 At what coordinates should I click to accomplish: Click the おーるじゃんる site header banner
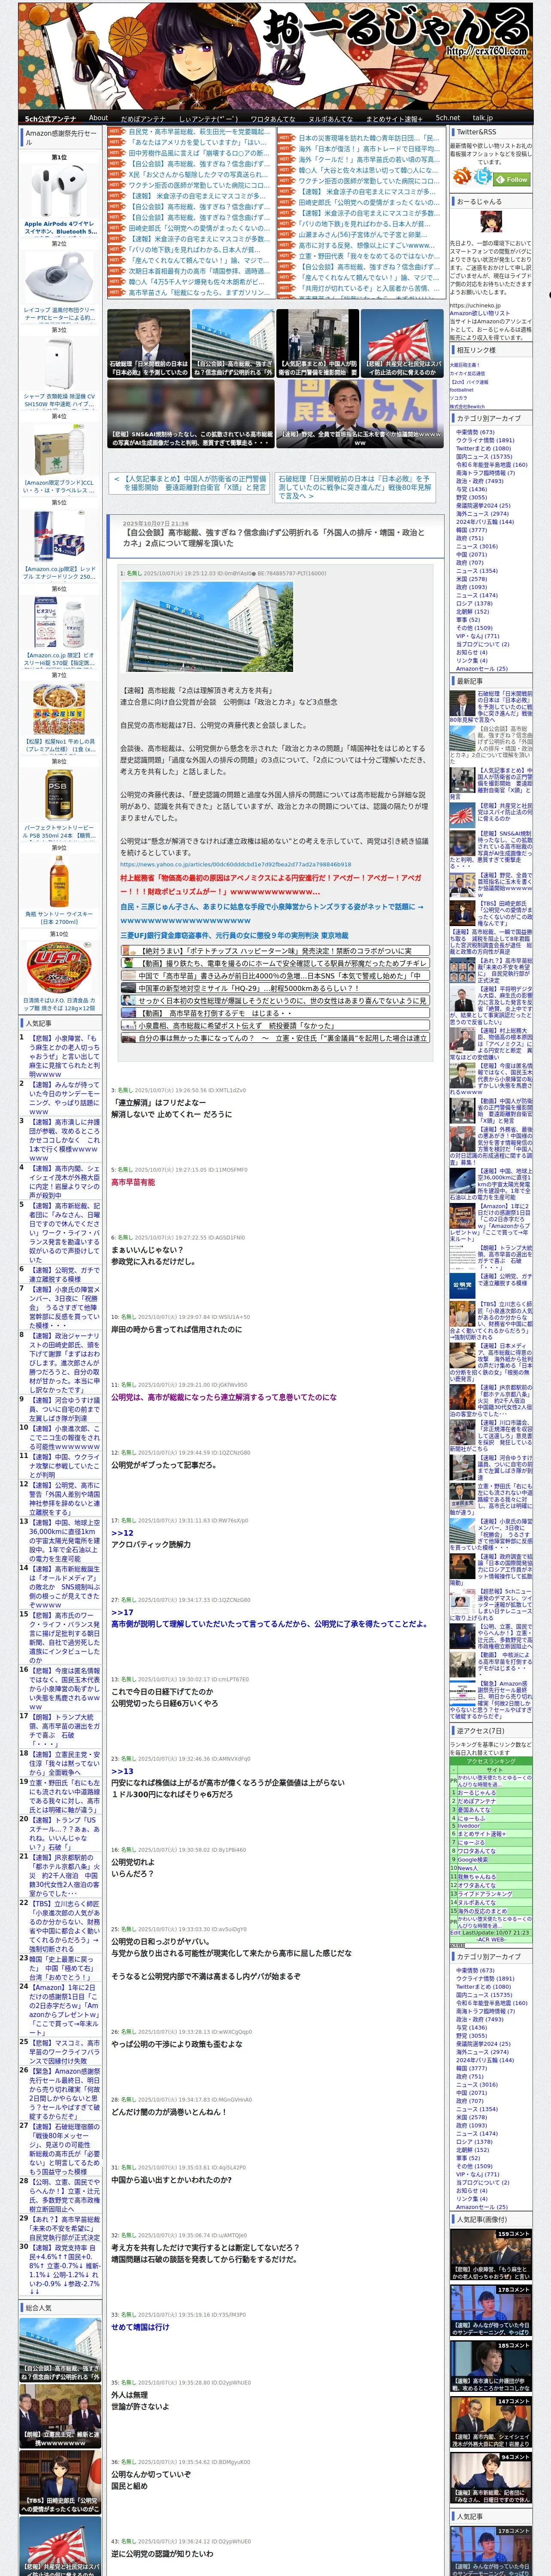click(275, 55)
